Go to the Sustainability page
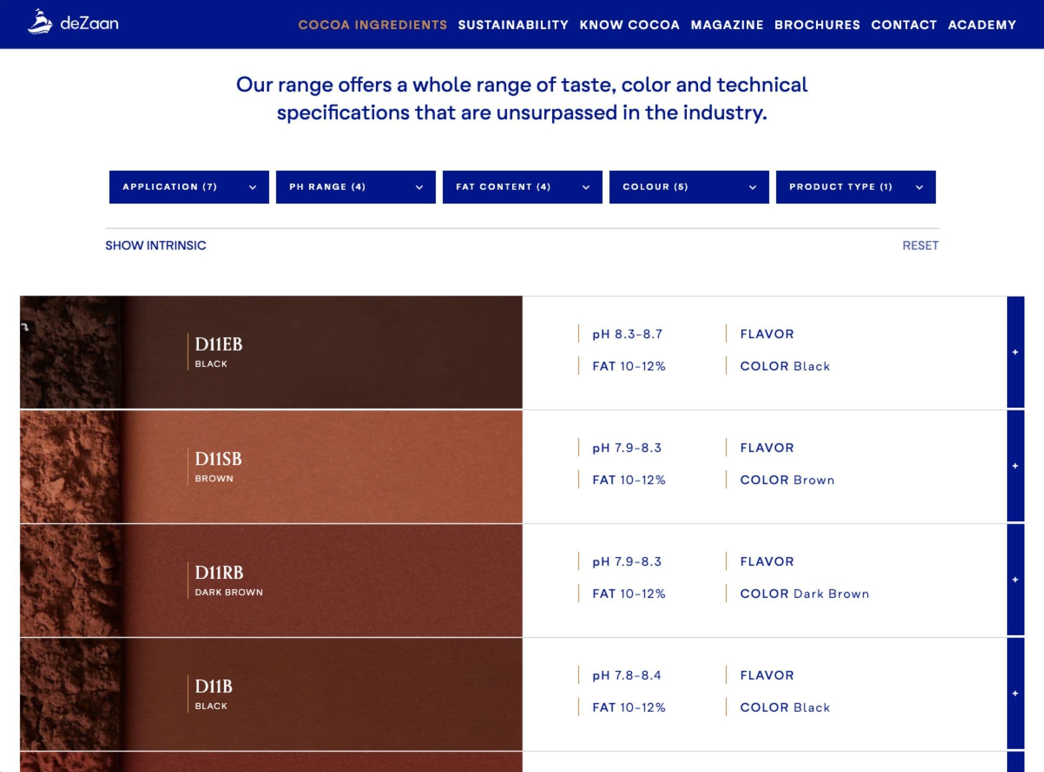 (513, 25)
